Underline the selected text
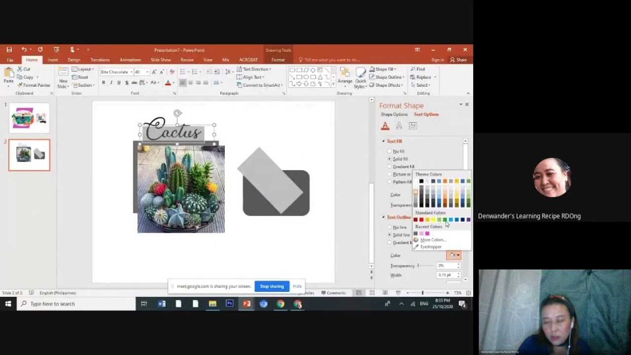The width and height of the screenshot is (631, 355). pyautogui.click(x=119, y=82)
